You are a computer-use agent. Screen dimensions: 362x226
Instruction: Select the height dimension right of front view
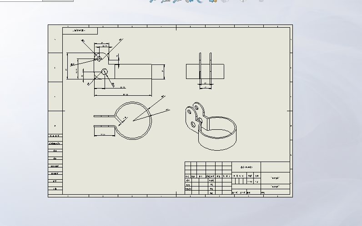pyautogui.click(x=163, y=71)
